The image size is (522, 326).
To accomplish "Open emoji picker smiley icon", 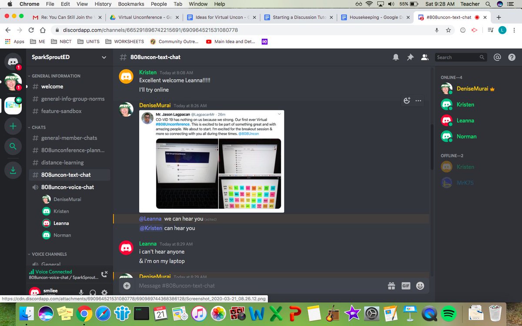I will [x=420, y=286].
